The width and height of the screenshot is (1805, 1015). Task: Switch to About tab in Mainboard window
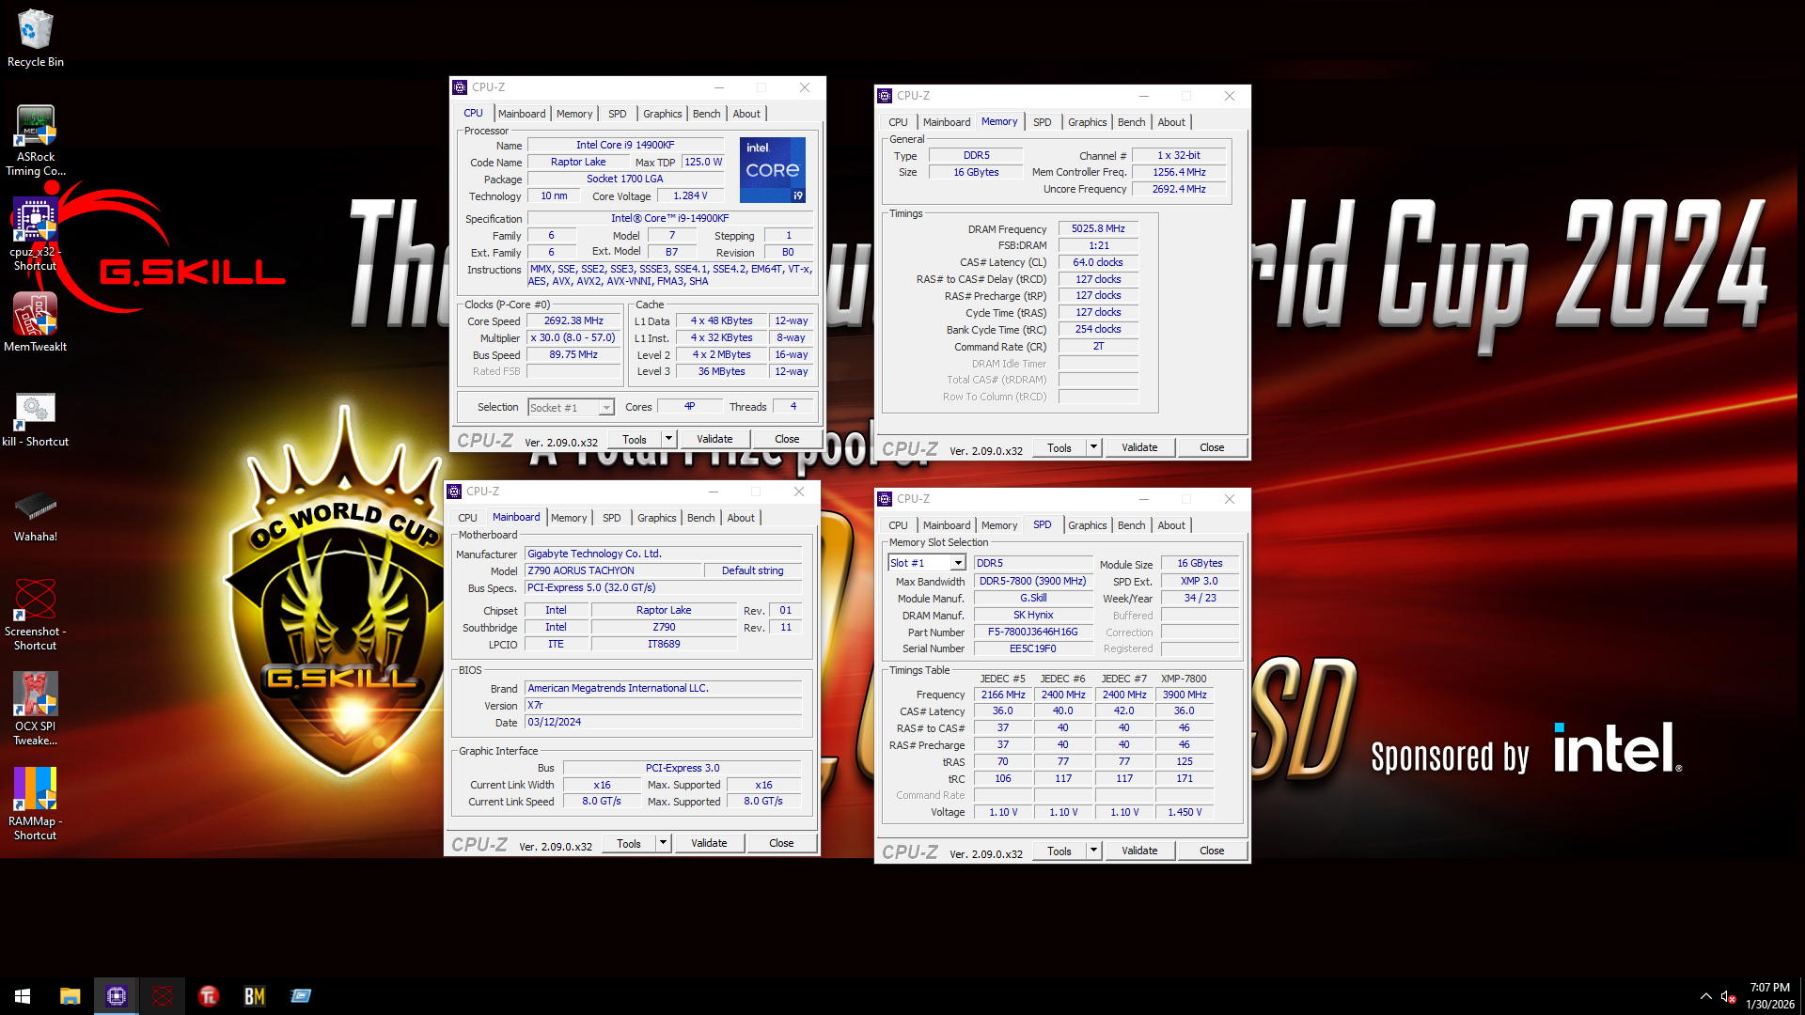741,518
